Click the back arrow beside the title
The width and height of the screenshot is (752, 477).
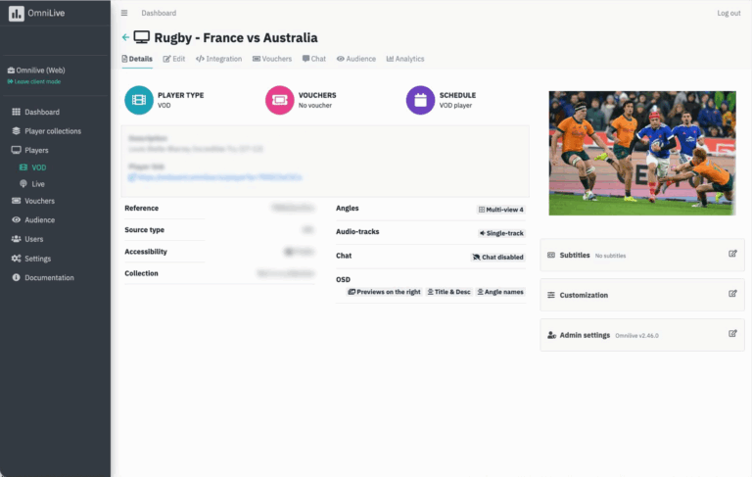125,37
